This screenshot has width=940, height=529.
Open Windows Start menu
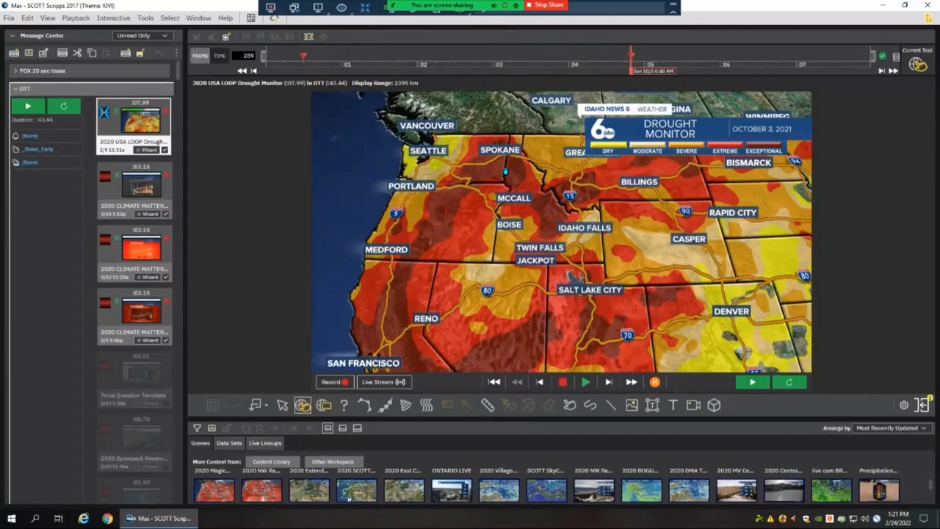coord(11,519)
